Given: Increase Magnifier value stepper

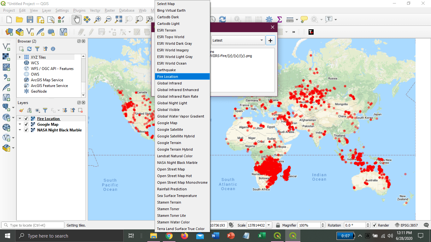Looking at the screenshot, I should pyautogui.click(x=323, y=224).
